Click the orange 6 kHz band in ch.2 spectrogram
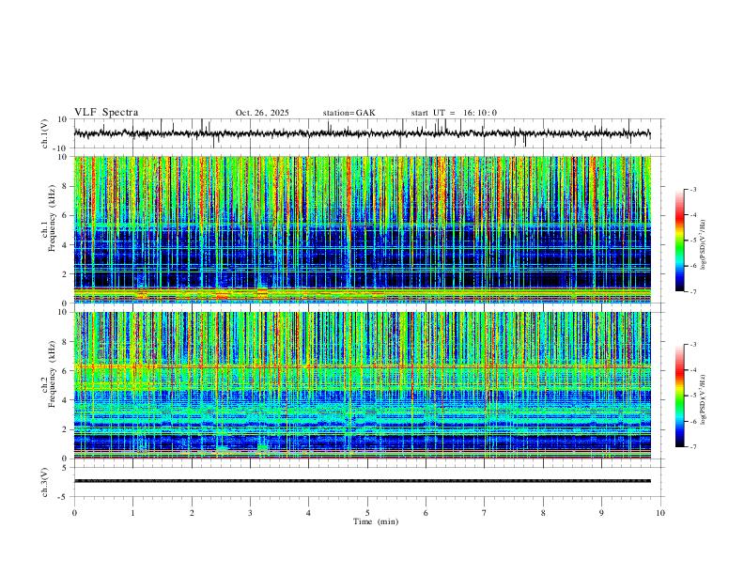The height and width of the screenshot is (575, 744). (362, 366)
